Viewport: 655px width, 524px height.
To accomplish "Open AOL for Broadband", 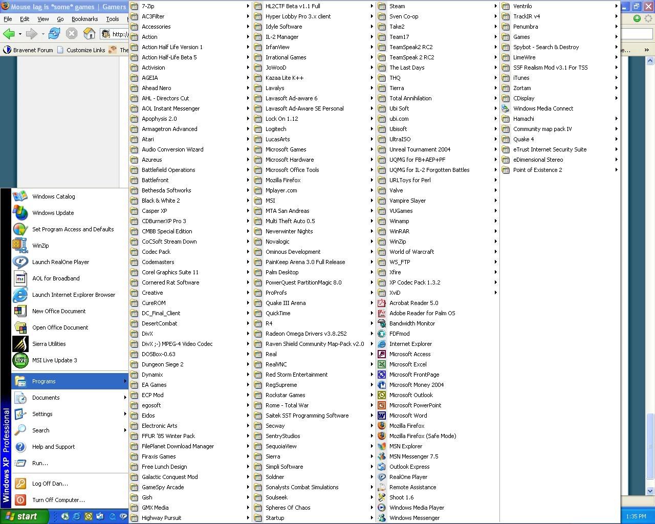I will [x=70, y=278].
